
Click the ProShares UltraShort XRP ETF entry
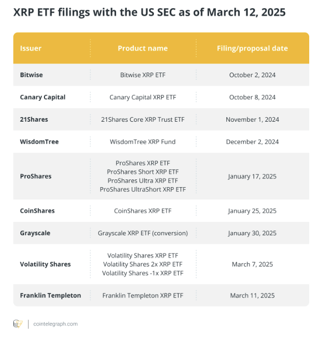pyautogui.click(x=143, y=189)
